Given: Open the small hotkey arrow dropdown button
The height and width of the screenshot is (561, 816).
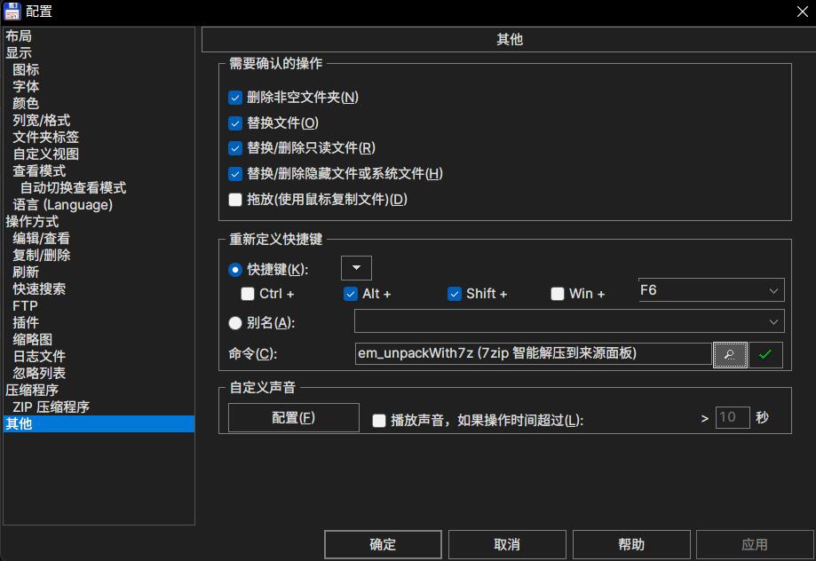Looking at the screenshot, I should [356, 268].
